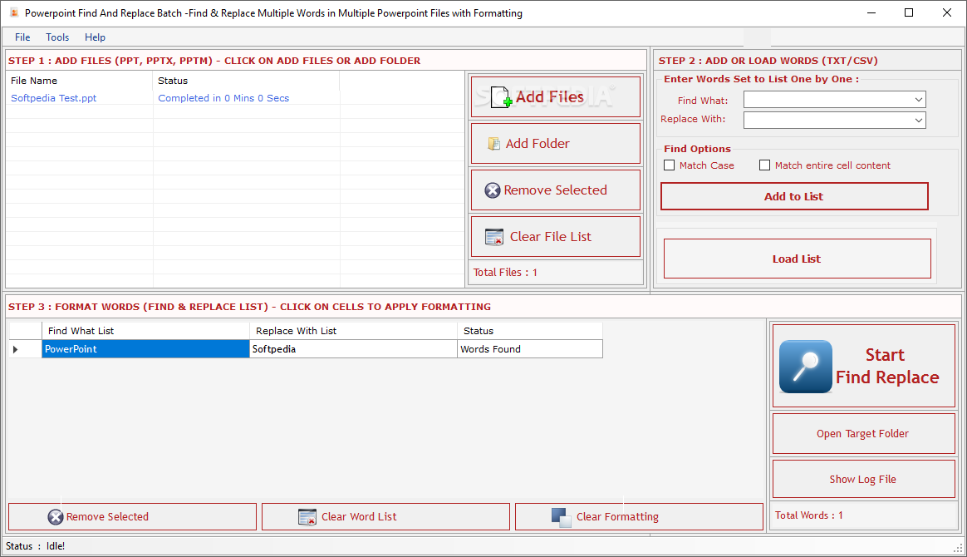
Task: Click the Add Folder button label
Action: tap(537, 144)
